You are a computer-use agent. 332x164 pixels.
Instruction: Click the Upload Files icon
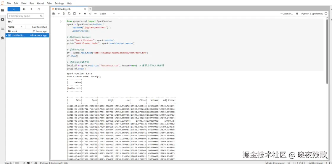31,9
